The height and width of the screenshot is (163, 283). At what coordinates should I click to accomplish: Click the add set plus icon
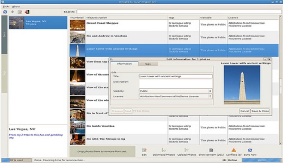click(x=12, y=12)
